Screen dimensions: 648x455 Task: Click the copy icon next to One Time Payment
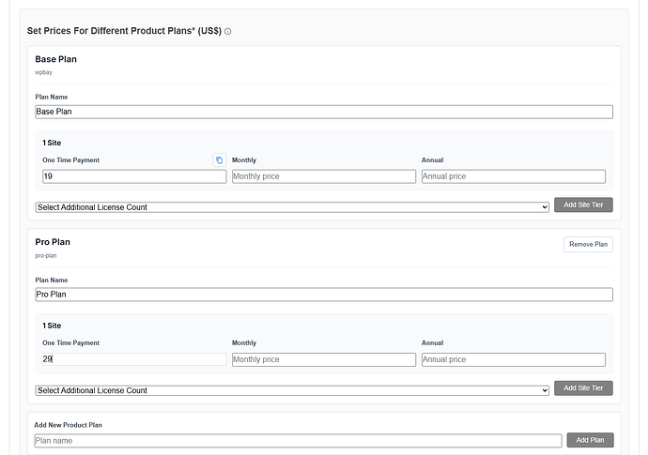coord(220,159)
